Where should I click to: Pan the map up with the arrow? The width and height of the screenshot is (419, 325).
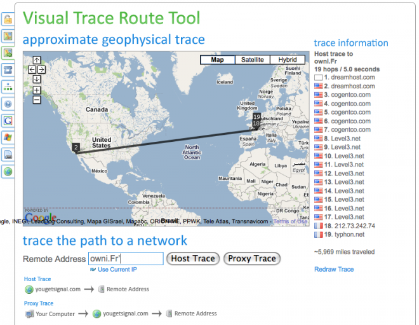click(x=36, y=60)
